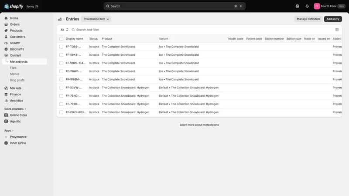
Task: Open Files under Content
Action: click(13, 68)
